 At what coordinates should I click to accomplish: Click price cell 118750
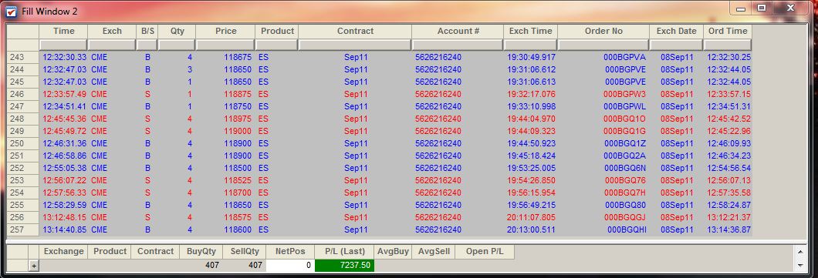coord(238,106)
